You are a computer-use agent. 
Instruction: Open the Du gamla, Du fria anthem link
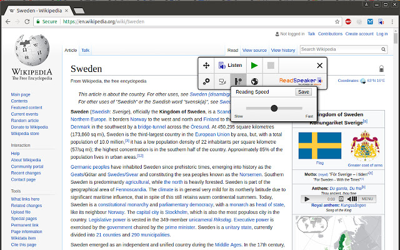click(x=346, y=189)
